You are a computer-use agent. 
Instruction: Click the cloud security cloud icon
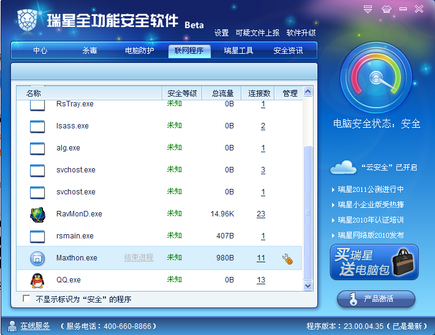[343, 167]
